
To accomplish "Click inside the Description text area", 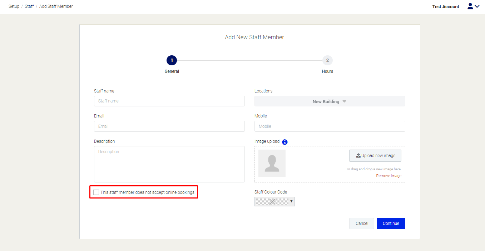I will (x=169, y=164).
